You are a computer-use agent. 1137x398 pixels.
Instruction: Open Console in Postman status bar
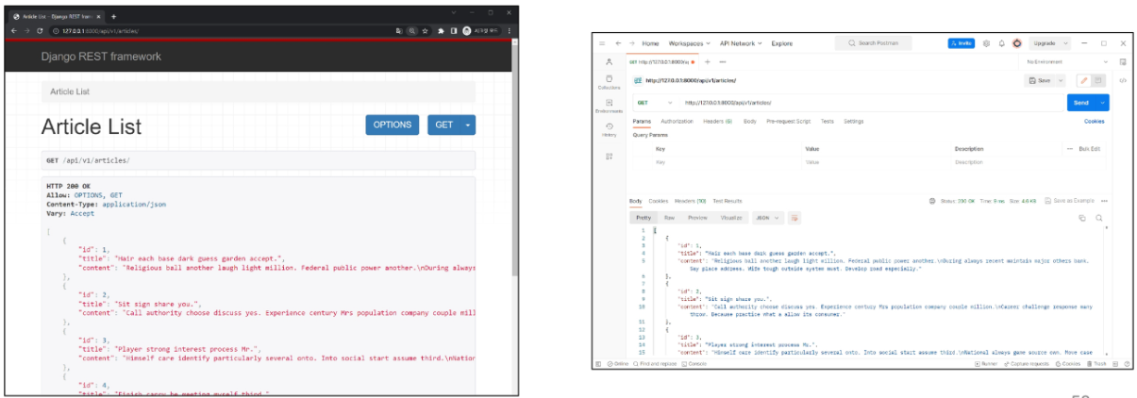[x=696, y=364]
